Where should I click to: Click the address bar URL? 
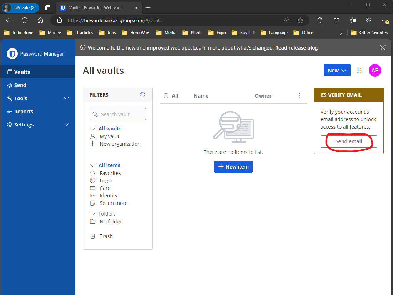pos(114,21)
